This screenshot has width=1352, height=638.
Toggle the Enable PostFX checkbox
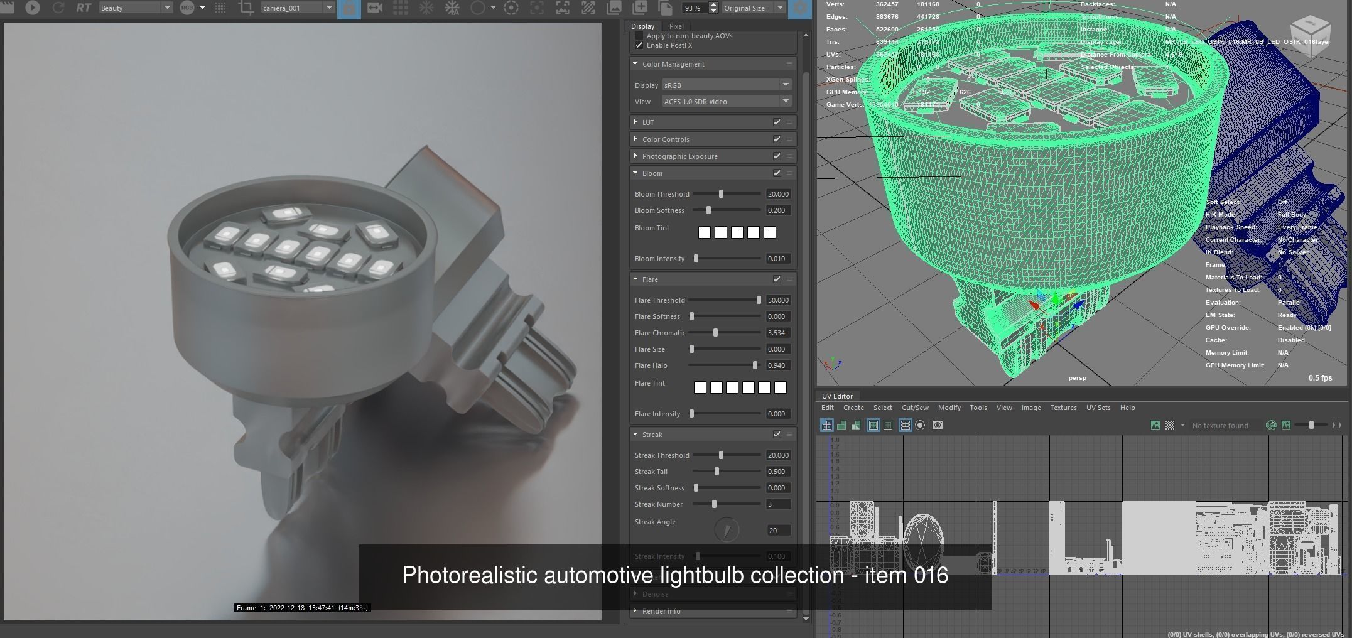tap(639, 45)
